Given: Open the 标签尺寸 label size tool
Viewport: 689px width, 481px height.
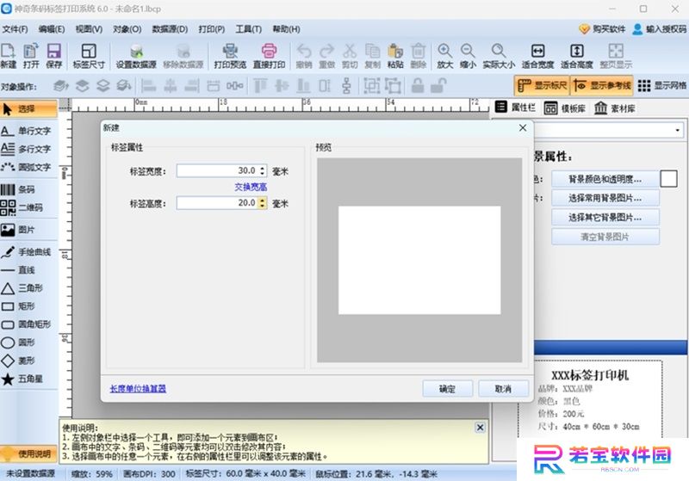Looking at the screenshot, I should coord(89,56).
